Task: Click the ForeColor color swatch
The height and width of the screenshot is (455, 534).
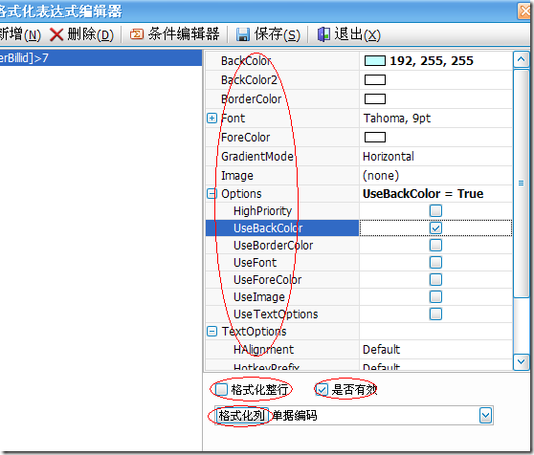Action: click(375, 138)
